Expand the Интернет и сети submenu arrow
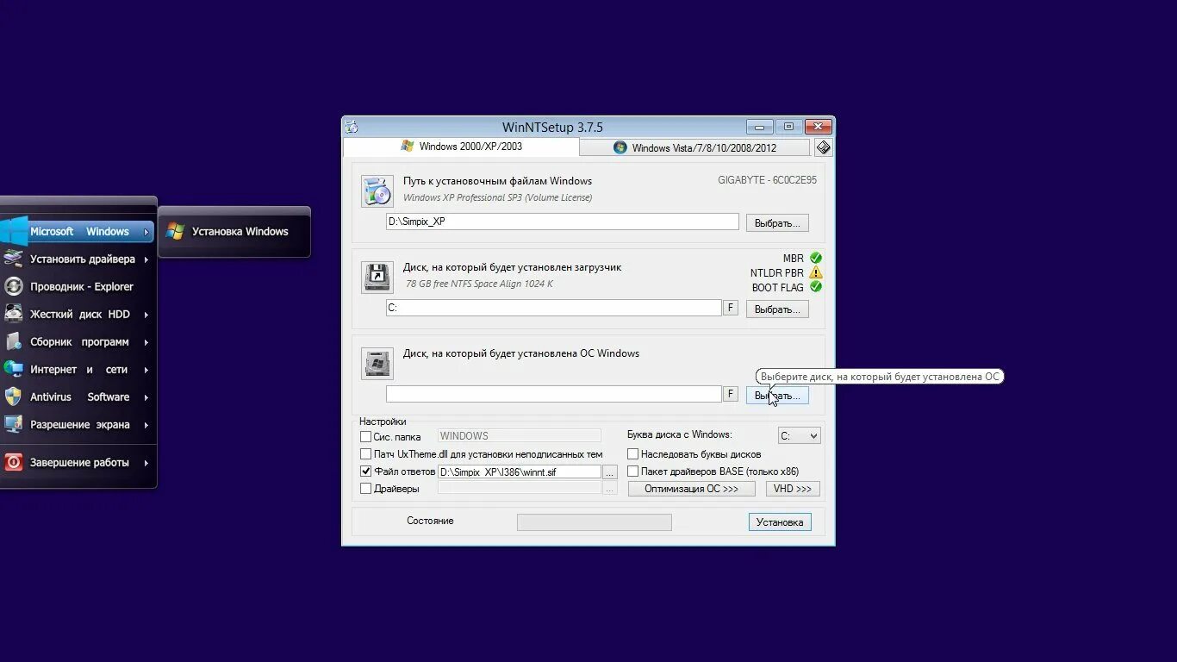Screen dimensions: 1177x662 (x=146, y=370)
